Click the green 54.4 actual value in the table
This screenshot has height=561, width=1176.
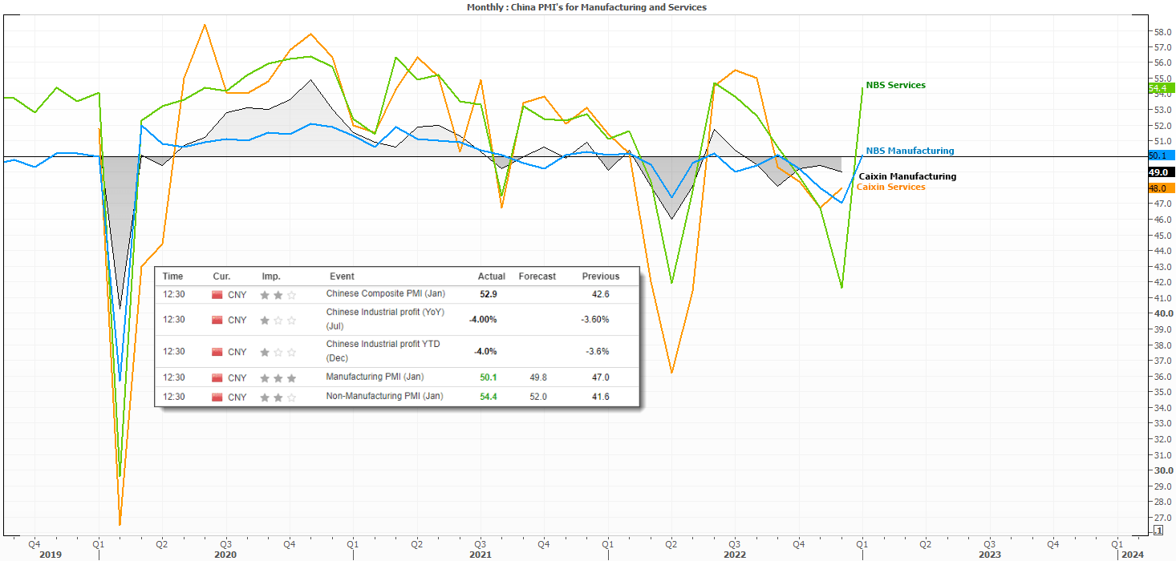coord(489,397)
